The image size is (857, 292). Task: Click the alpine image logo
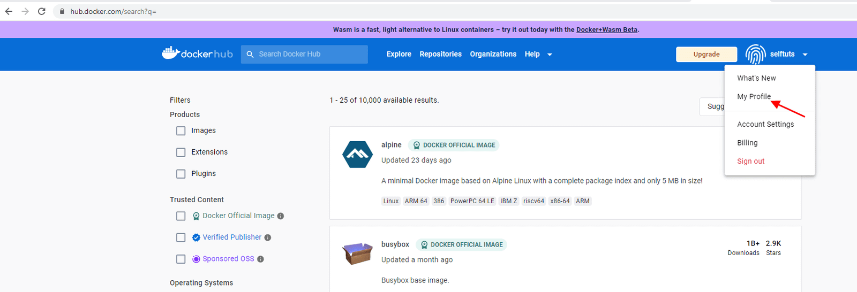357,155
